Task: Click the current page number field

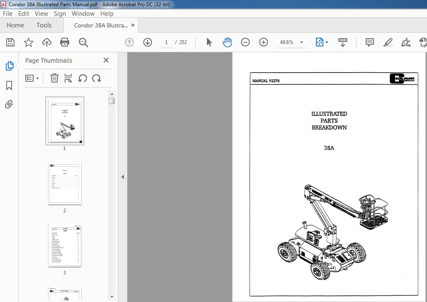Action: coord(166,42)
